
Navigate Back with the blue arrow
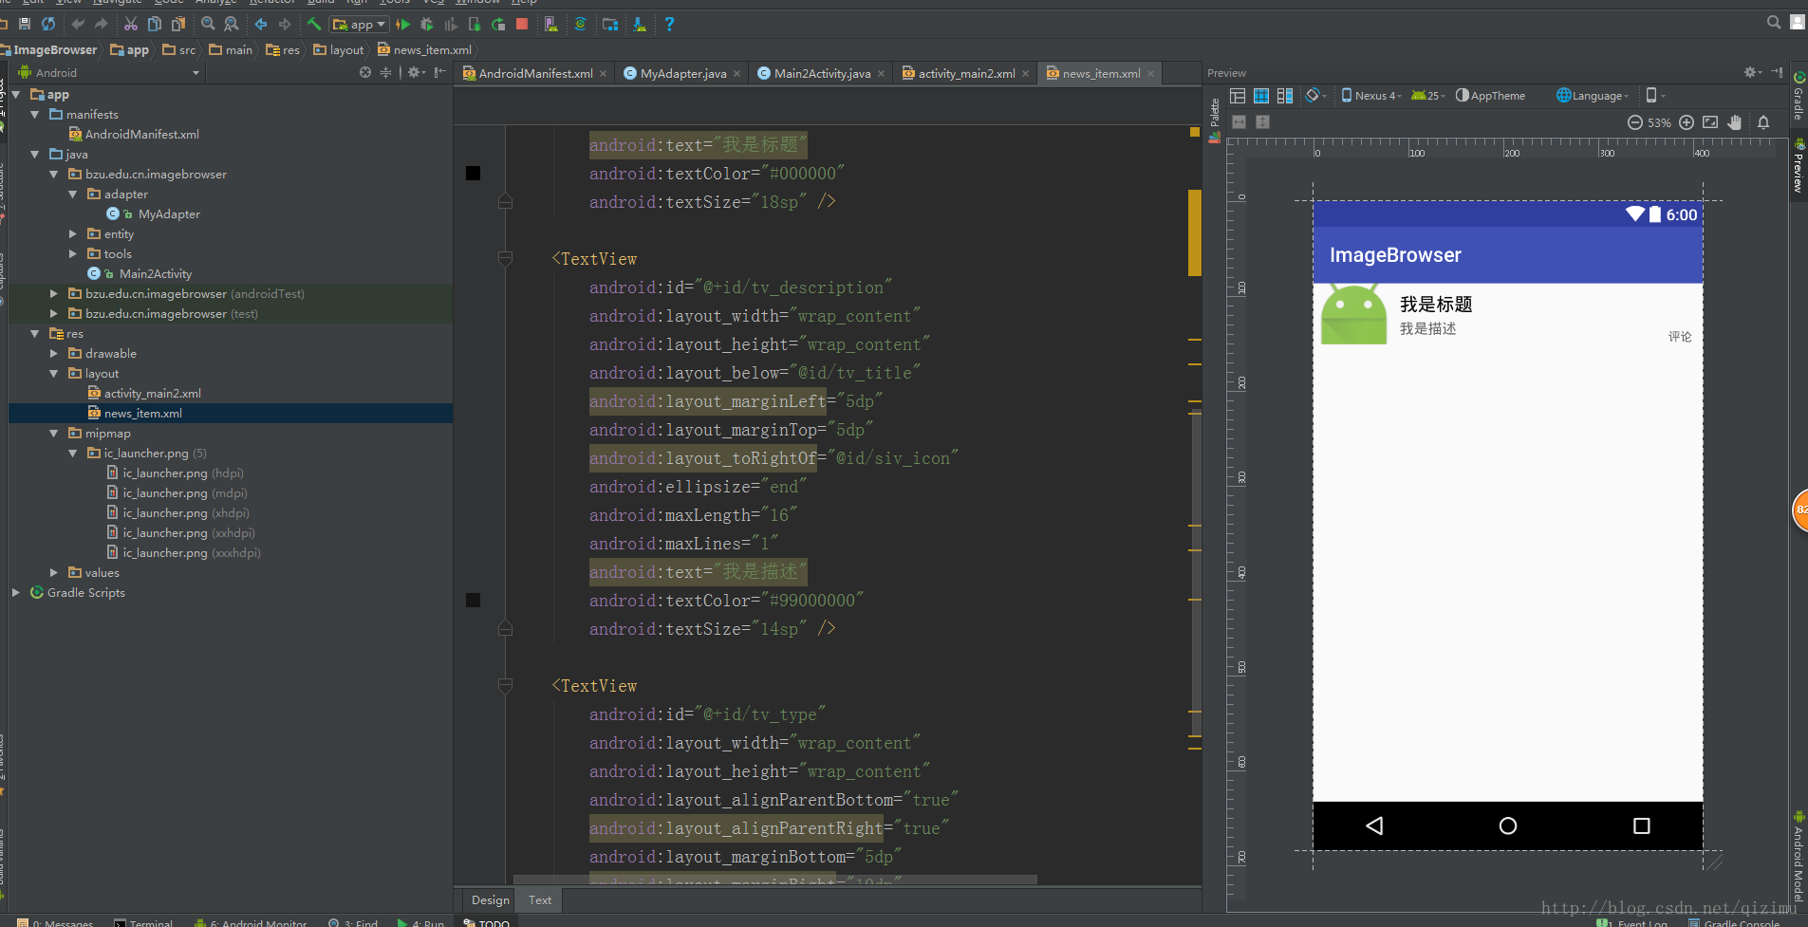pos(261,24)
